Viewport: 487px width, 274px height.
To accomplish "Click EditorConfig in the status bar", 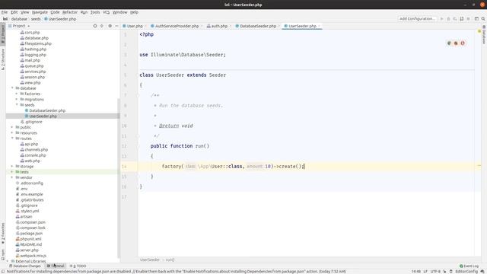I will [466, 272].
